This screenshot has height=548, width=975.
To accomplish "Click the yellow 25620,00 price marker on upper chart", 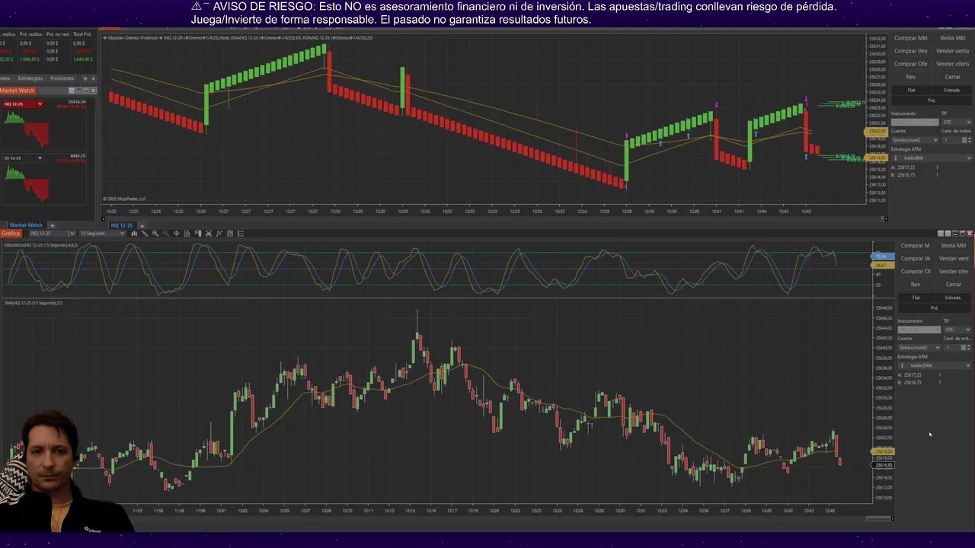I will 876,132.
